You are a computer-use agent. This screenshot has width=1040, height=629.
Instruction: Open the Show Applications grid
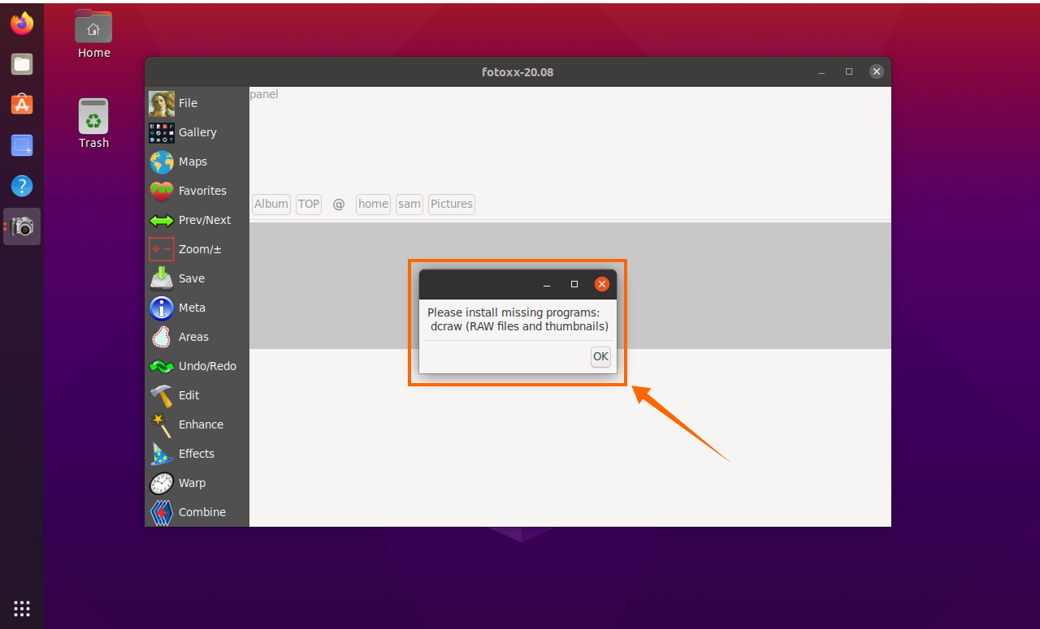22,608
